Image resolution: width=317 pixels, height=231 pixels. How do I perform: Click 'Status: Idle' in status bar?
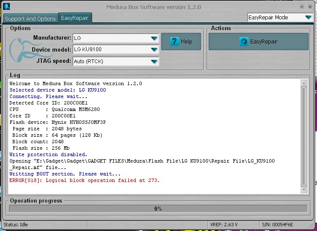point(16,225)
